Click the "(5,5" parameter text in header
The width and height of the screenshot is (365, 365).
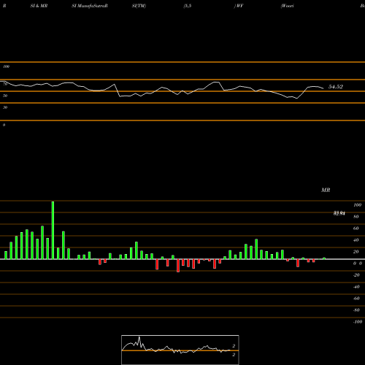tap(188, 6)
